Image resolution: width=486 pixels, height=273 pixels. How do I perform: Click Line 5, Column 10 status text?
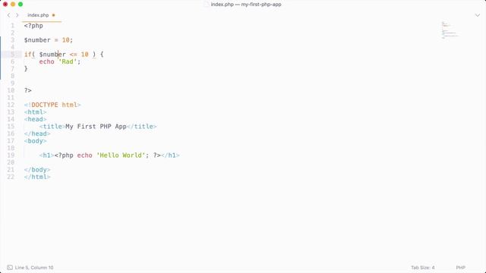coord(34,268)
